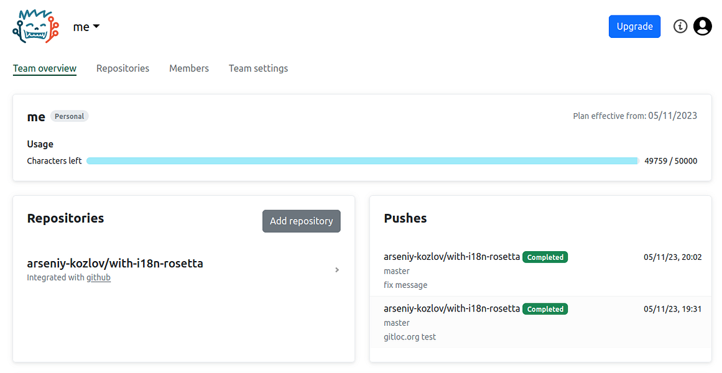
Task: Open repository via chevron arrow
Action: pos(337,270)
